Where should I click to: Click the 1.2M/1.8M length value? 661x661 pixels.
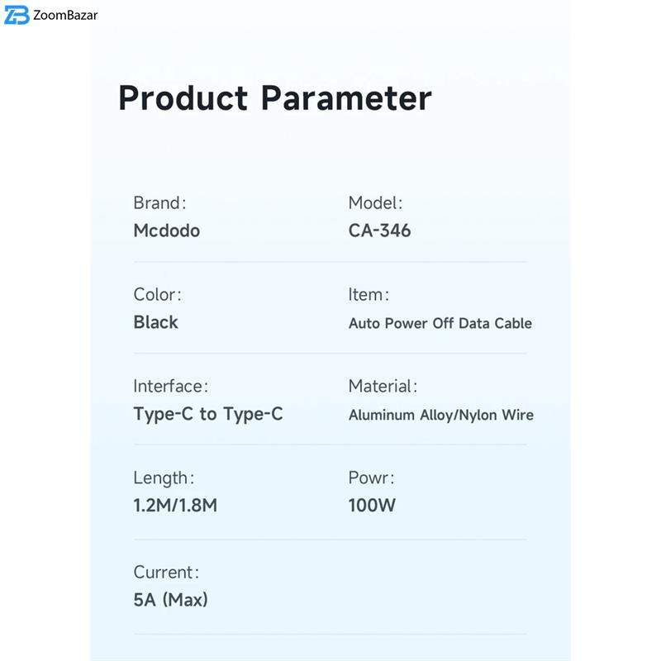(175, 506)
